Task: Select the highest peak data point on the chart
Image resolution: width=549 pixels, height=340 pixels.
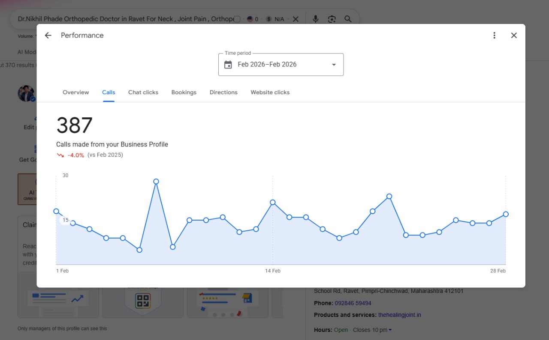Action: (156, 182)
